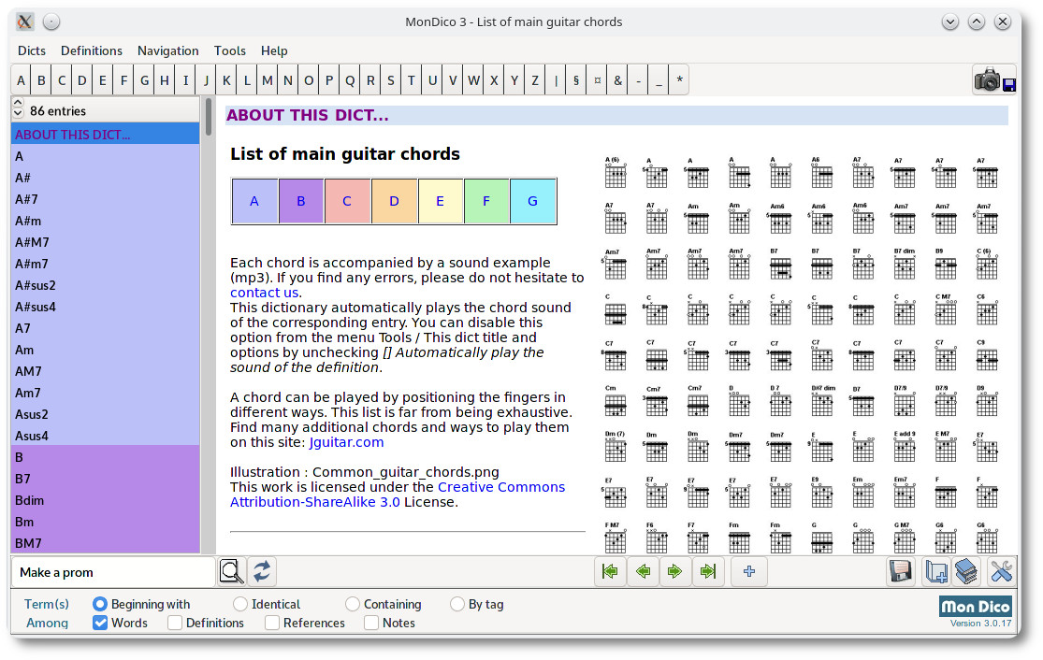Click the pink C chord color box

(347, 201)
